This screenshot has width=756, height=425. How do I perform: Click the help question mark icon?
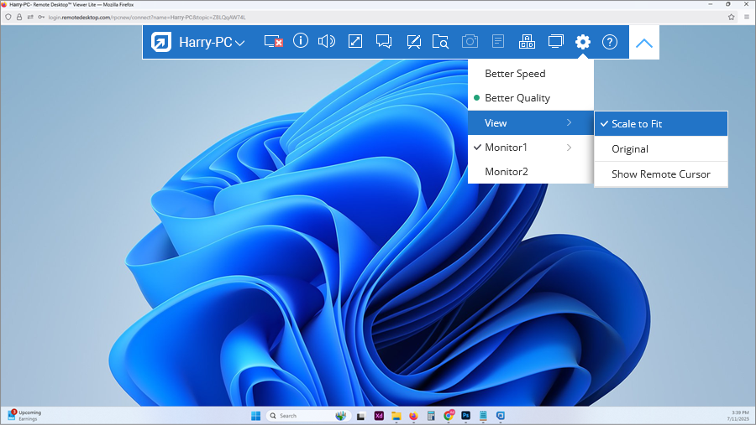[610, 42]
